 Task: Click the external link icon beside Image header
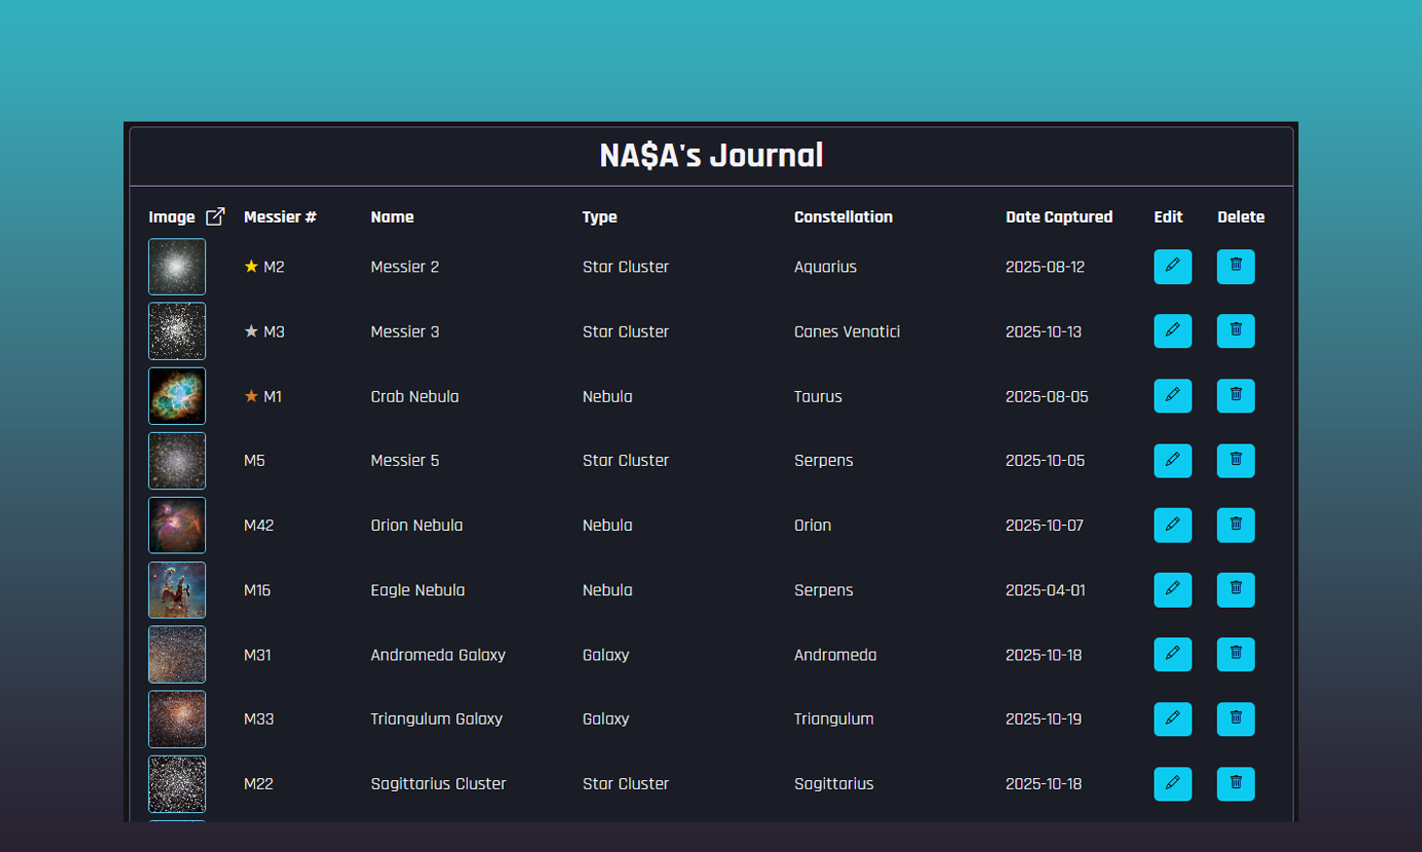click(215, 217)
